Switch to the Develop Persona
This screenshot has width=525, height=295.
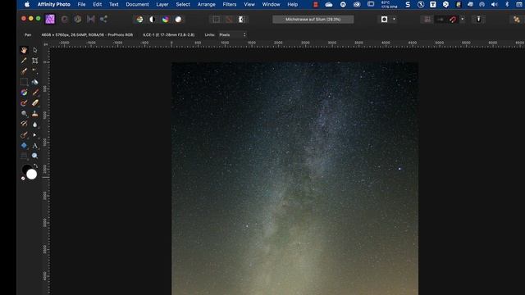[x=78, y=20]
